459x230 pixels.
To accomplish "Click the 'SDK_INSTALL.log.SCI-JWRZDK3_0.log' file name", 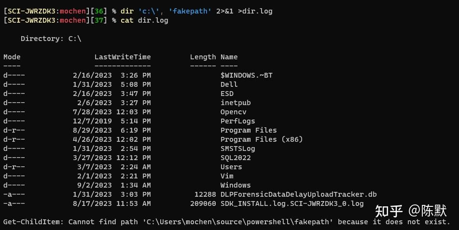I will click(292, 203).
